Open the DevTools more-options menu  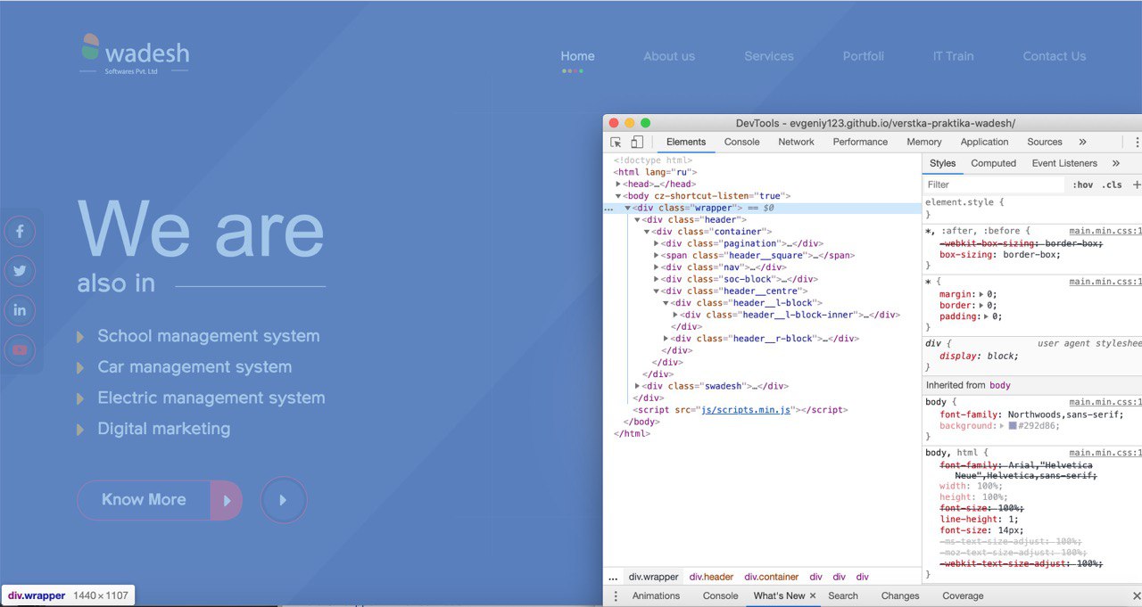point(1137,142)
